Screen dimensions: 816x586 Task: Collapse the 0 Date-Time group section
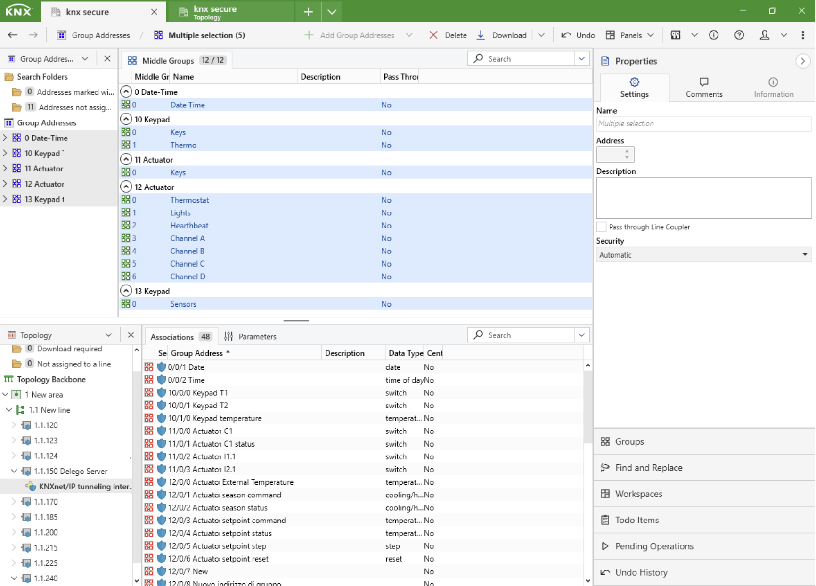coord(126,91)
